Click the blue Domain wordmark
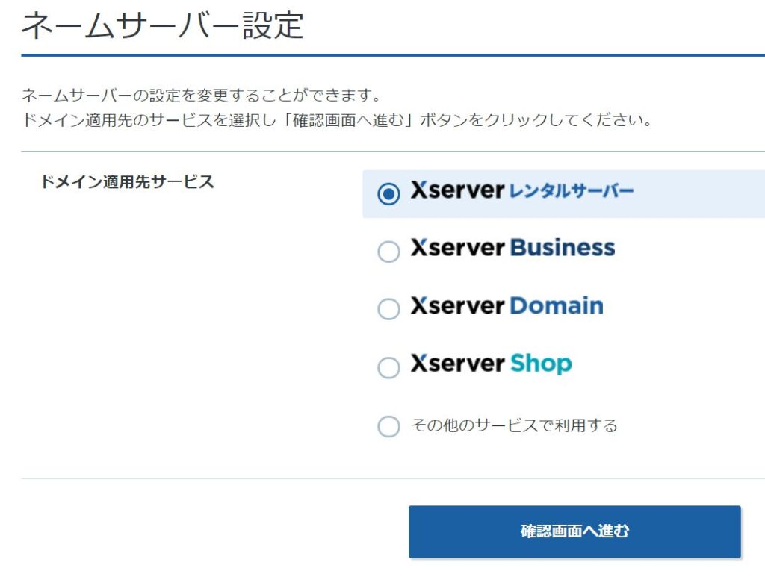 point(557,305)
